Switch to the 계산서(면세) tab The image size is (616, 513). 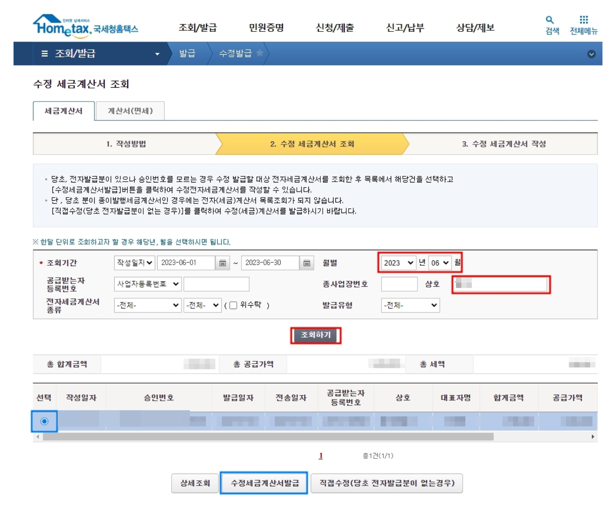point(131,111)
